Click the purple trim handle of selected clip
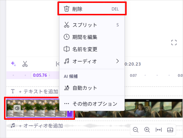 click(70, 114)
